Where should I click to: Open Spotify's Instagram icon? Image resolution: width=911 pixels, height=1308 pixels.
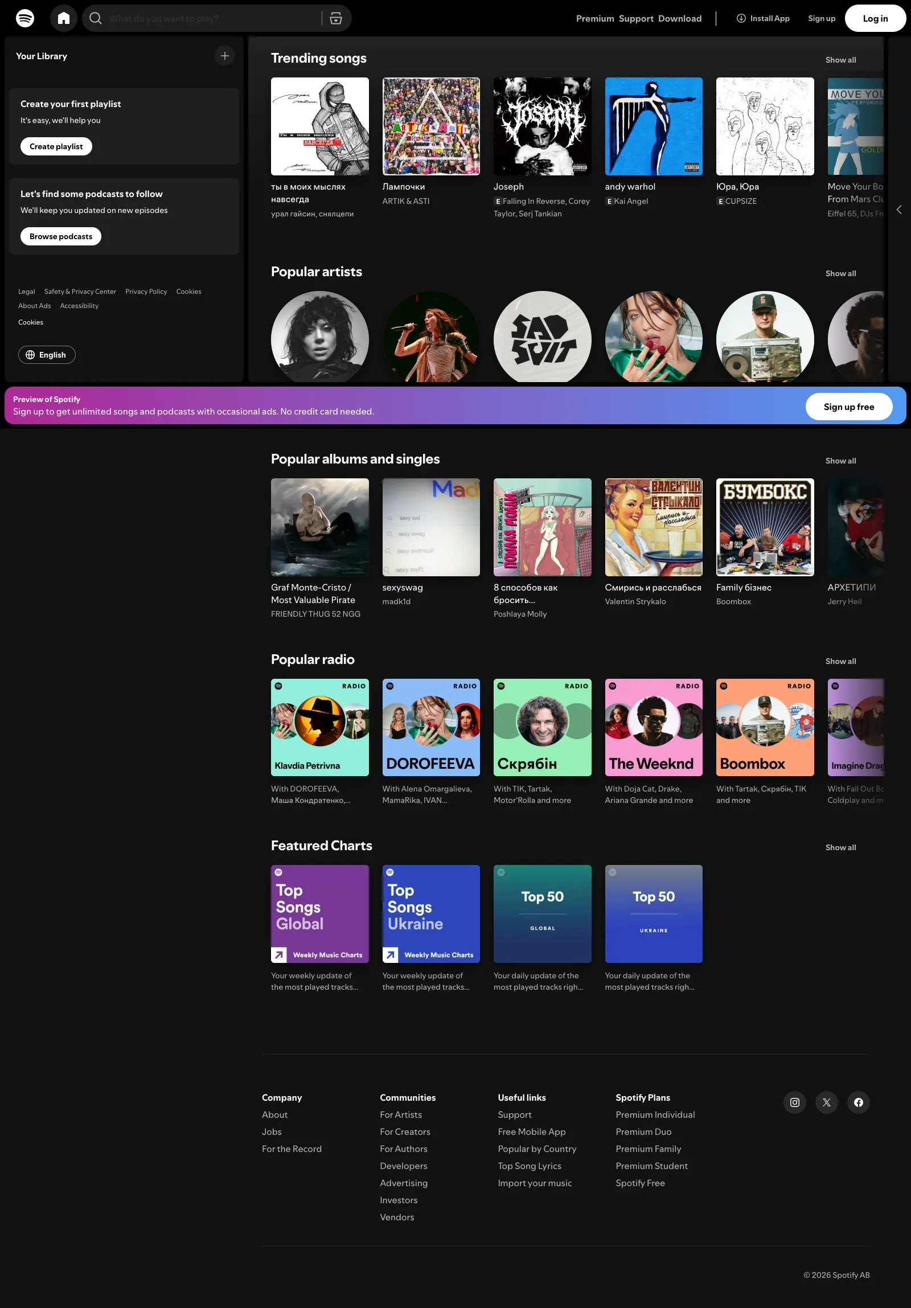coord(795,1102)
